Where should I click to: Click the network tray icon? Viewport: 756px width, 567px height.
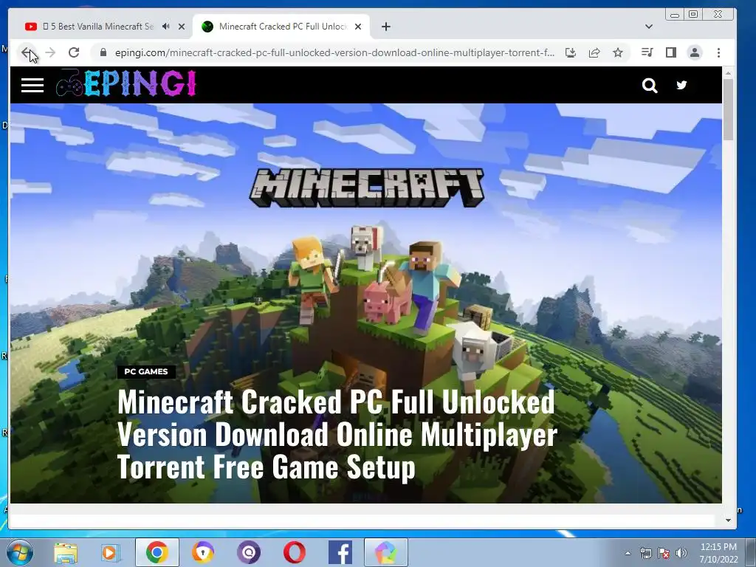645,553
